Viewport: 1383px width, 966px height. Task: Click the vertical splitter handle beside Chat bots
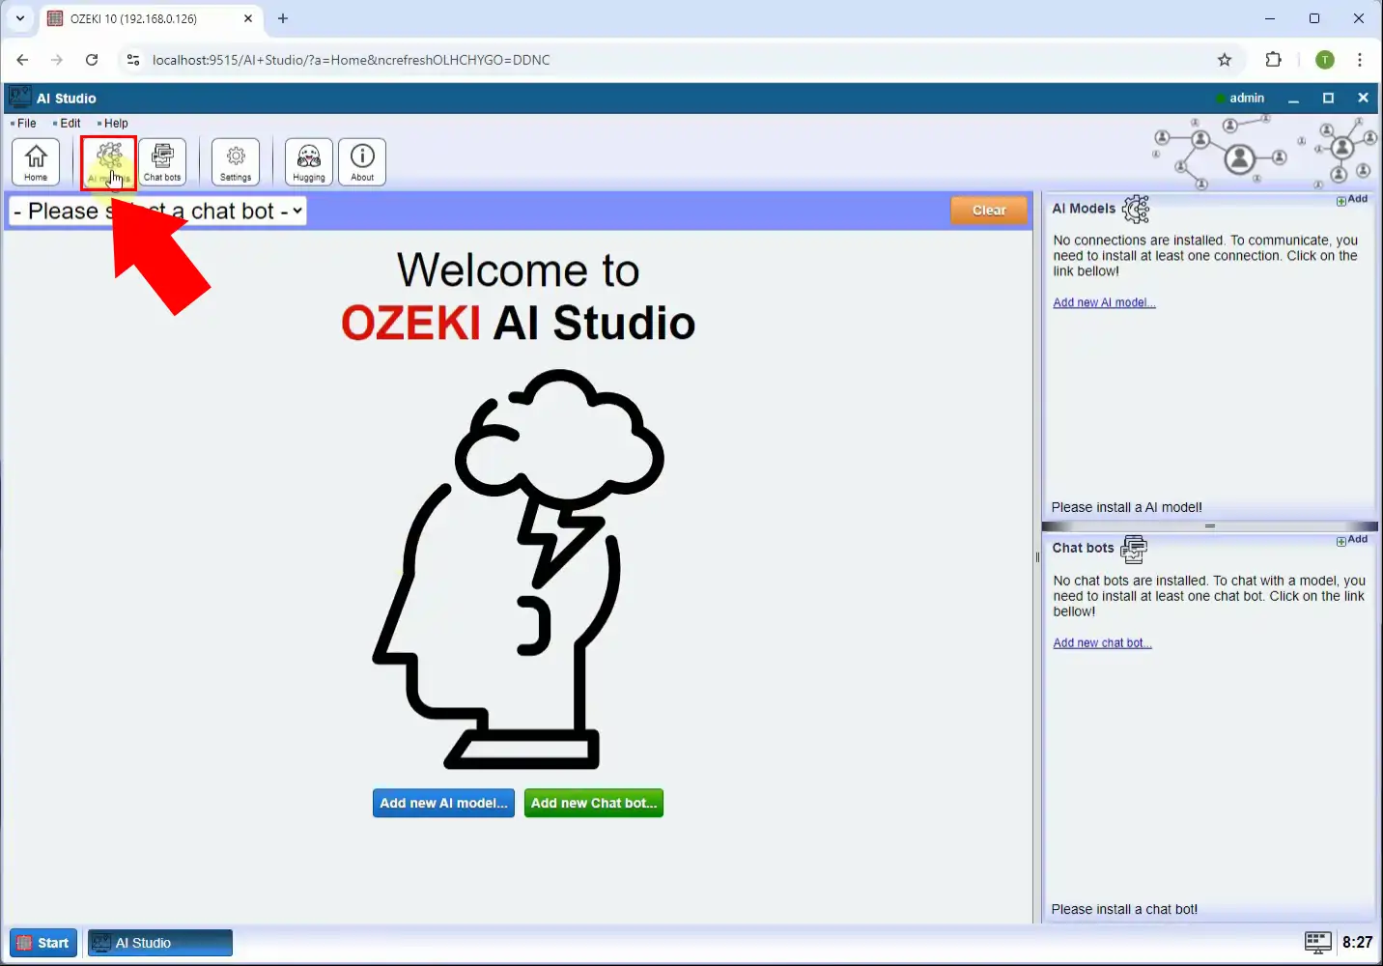coord(1037,557)
